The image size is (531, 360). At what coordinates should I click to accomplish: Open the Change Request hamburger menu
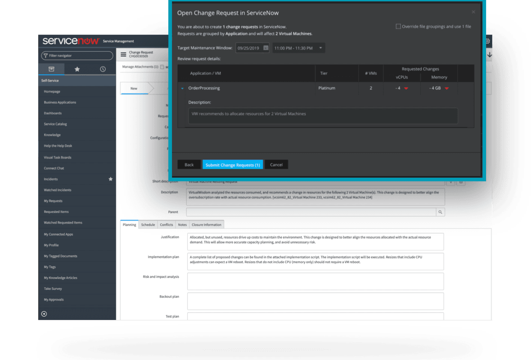pyautogui.click(x=123, y=54)
